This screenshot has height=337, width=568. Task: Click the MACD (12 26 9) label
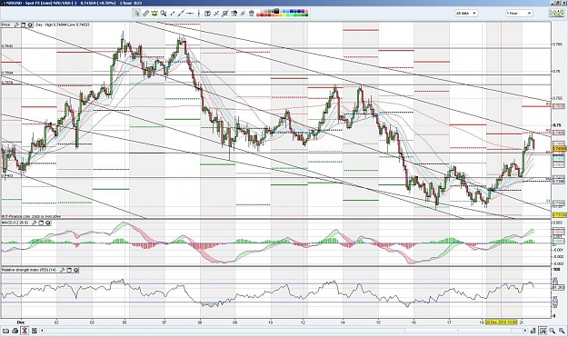pos(15,223)
